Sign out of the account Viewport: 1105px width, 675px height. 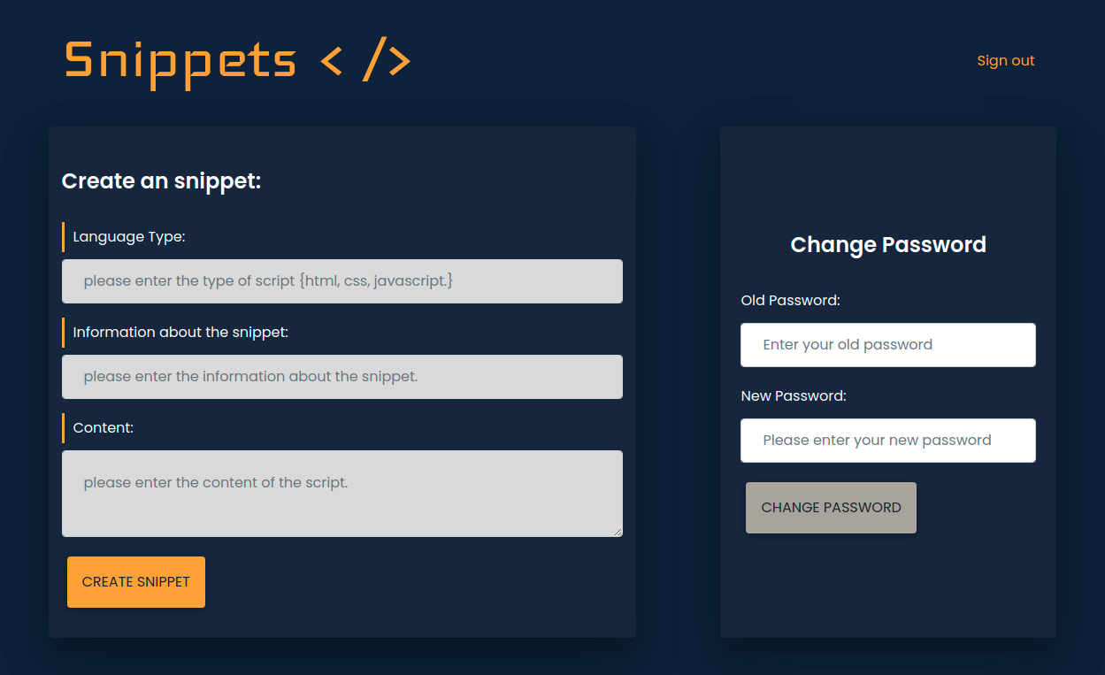click(1006, 61)
